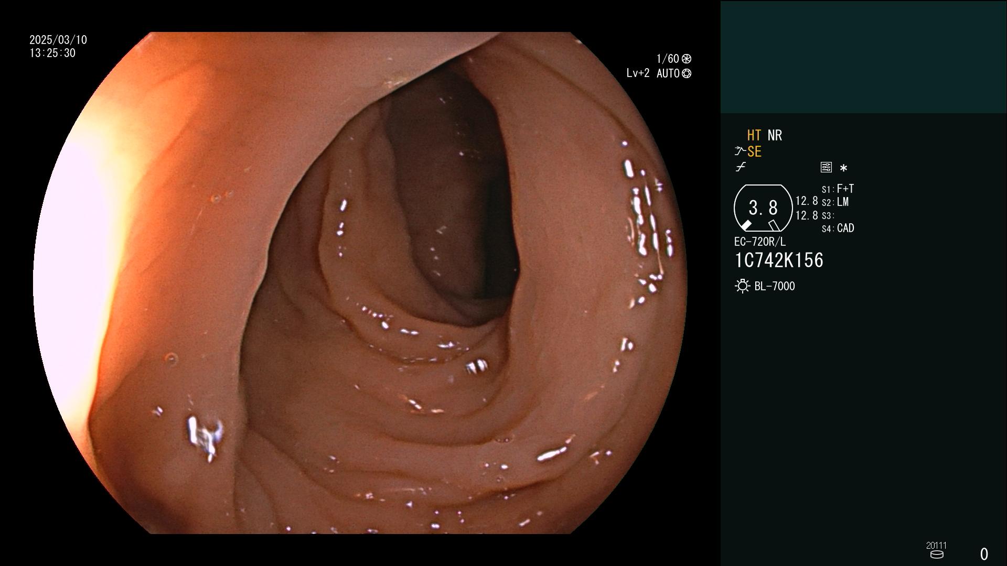Click the BL-7000 light source label
Screen dimensions: 1007x566
(775, 286)
